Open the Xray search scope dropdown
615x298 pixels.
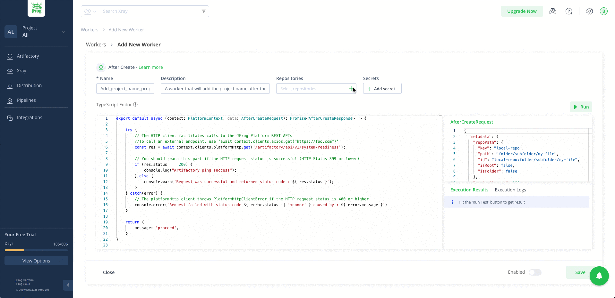pyautogui.click(x=90, y=12)
